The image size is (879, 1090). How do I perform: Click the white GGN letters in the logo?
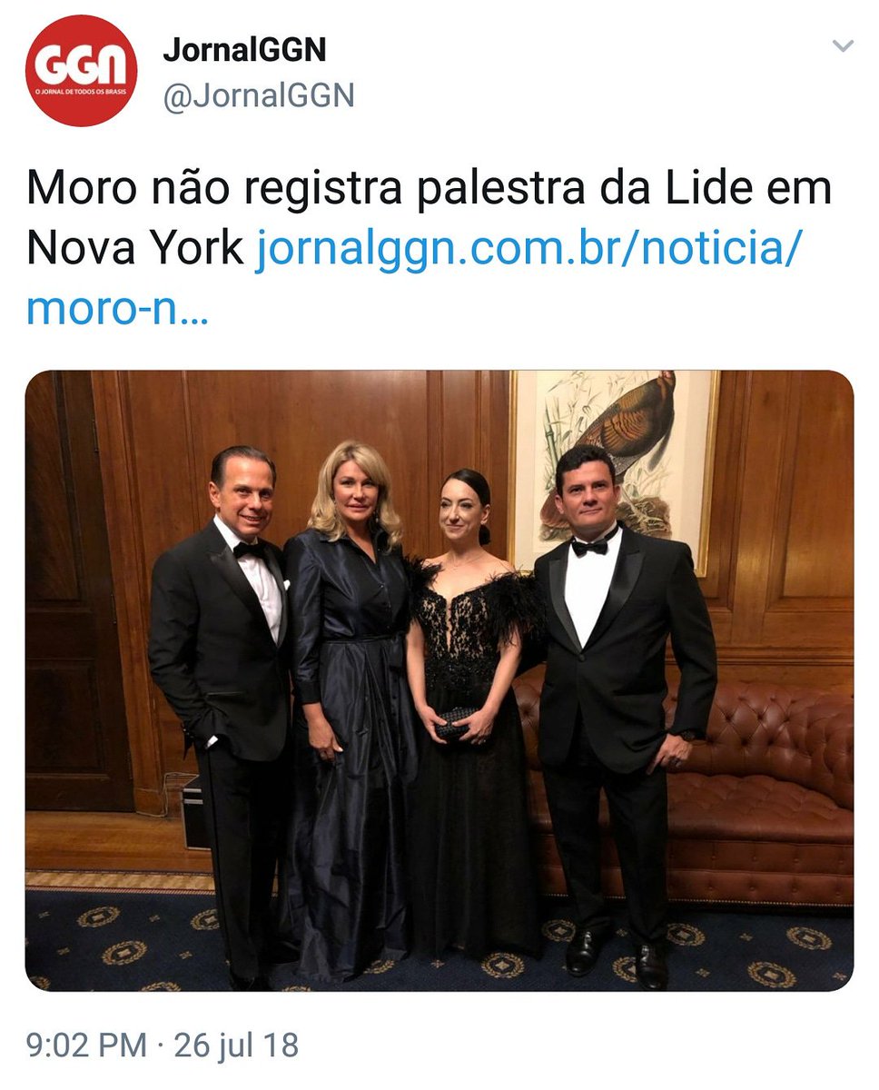pos(82,65)
